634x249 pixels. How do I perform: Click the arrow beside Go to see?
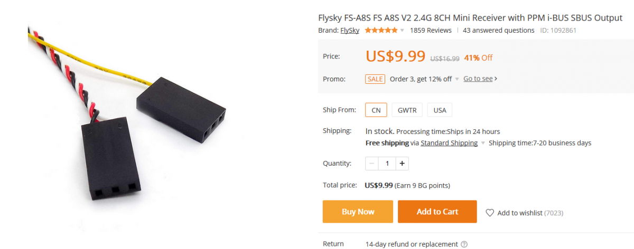coord(496,79)
